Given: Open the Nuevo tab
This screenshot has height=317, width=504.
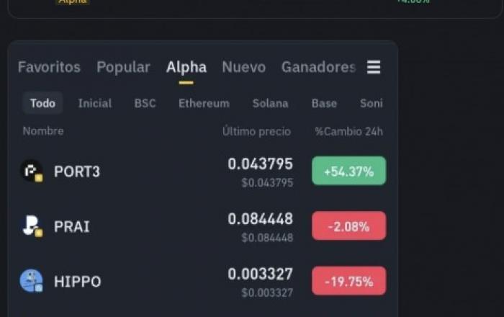Looking at the screenshot, I should (x=244, y=67).
